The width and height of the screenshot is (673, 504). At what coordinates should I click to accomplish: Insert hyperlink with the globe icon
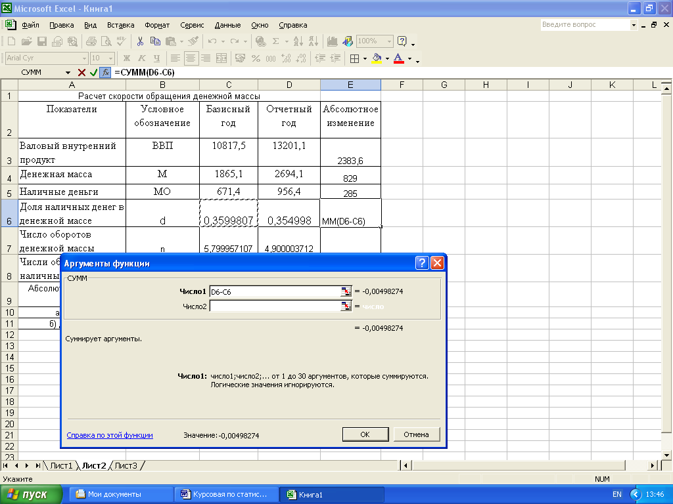[260, 41]
